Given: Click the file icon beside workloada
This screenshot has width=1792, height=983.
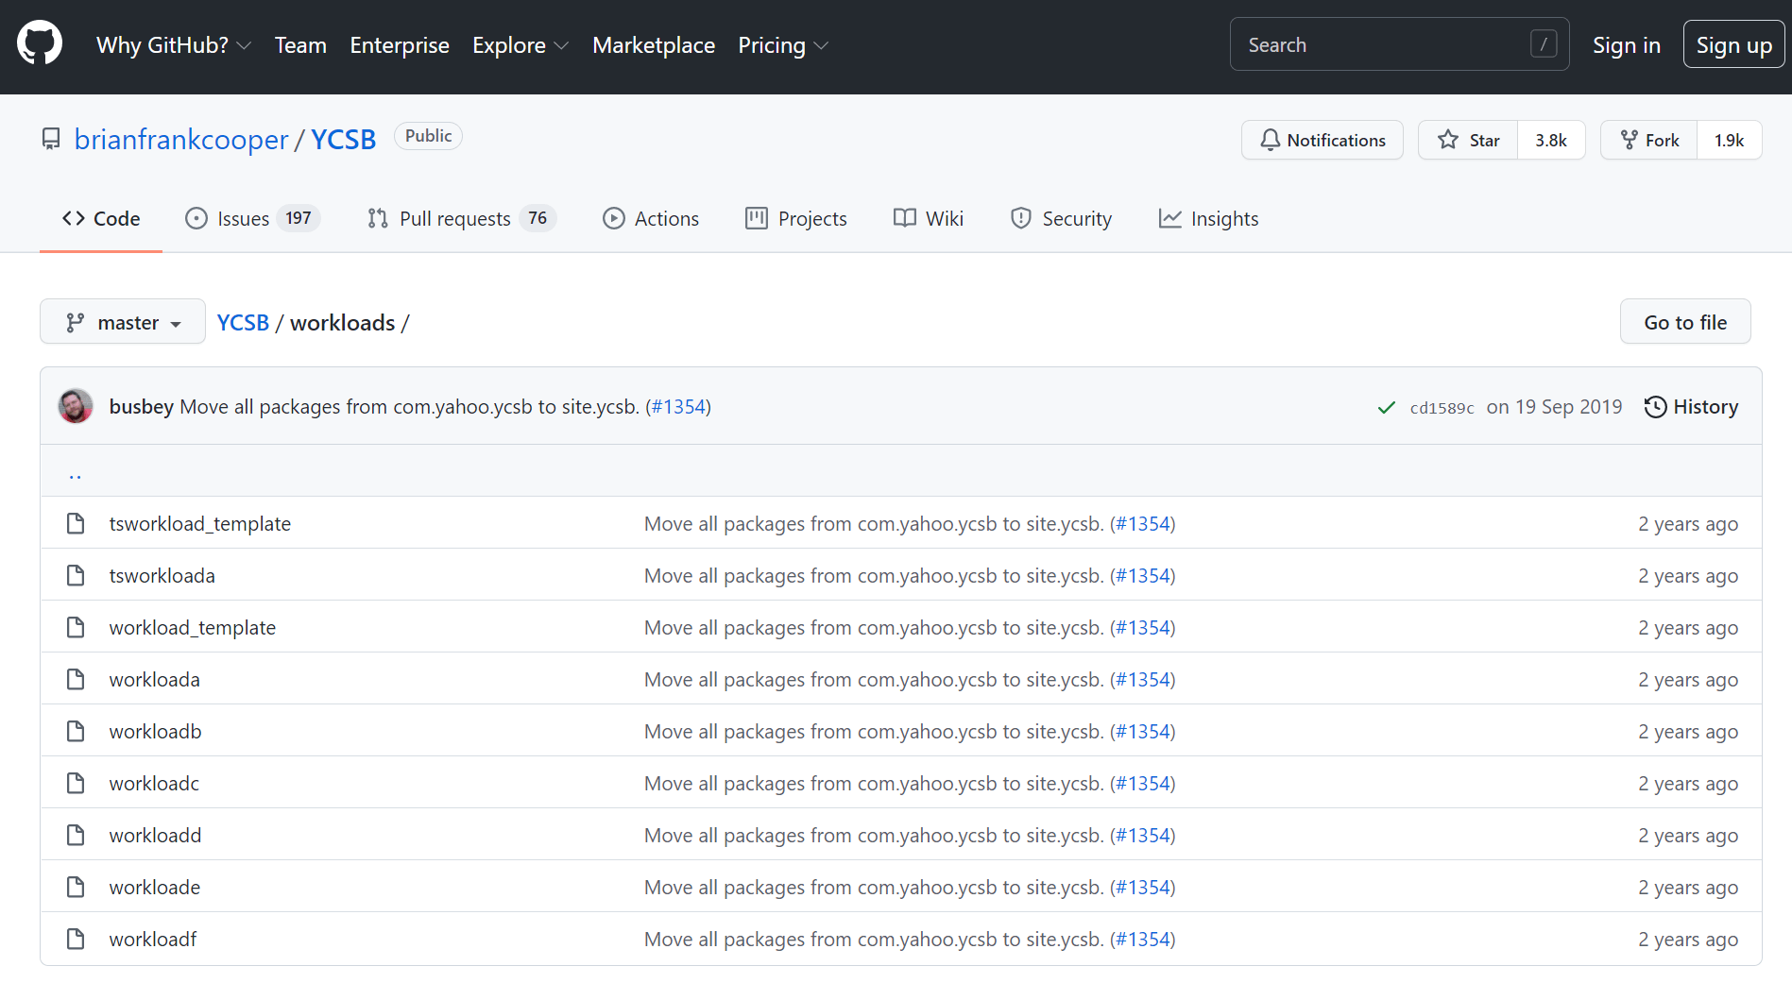Looking at the screenshot, I should pos(76,678).
